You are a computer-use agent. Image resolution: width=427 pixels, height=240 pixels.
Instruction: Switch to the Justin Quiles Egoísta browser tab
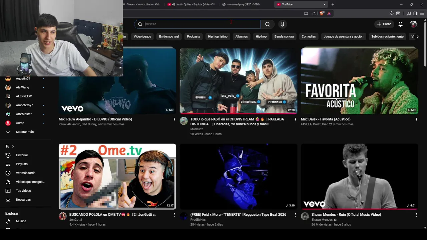pos(191,4)
